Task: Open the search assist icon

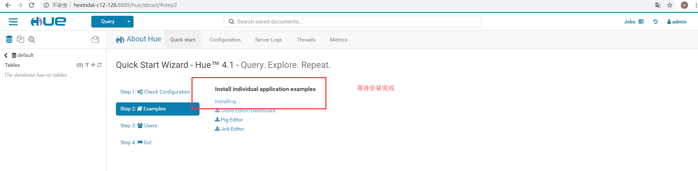Action: pyautogui.click(x=32, y=39)
